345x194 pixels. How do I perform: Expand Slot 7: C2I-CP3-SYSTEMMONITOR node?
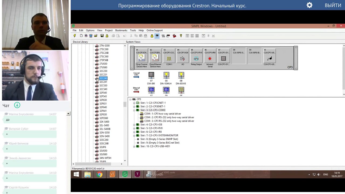pos(134,136)
